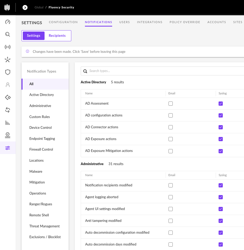Switch to the Configuration tab

63,22
